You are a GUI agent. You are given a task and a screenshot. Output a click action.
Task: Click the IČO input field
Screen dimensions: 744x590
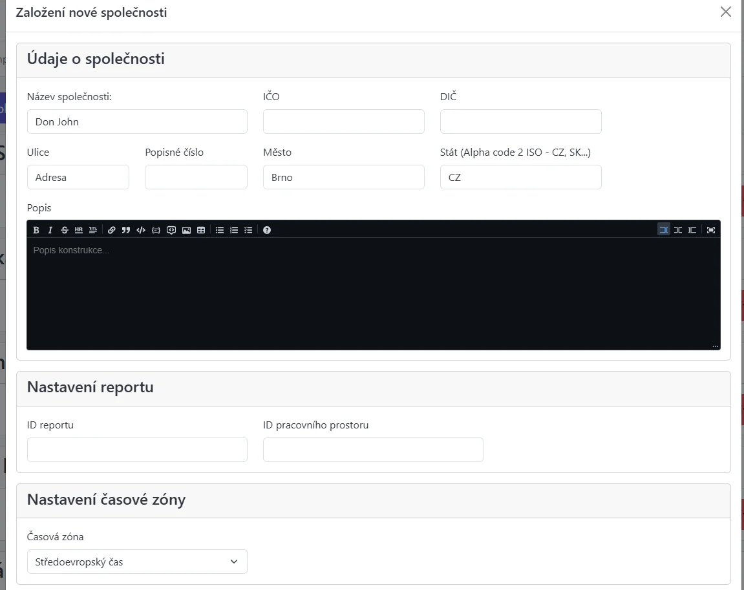click(343, 121)
